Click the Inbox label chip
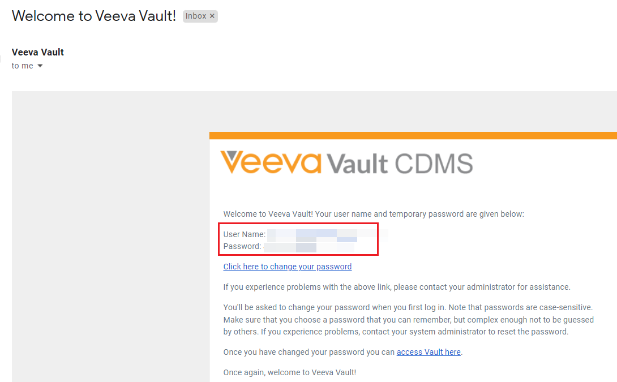The width and height of the screenshot is (617, 382). pyautogui.click(x=196, y=16)
